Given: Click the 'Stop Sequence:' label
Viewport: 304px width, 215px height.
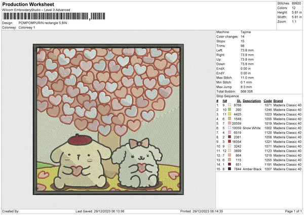Looking at the screenshot, I should click(x=228, y=96).
